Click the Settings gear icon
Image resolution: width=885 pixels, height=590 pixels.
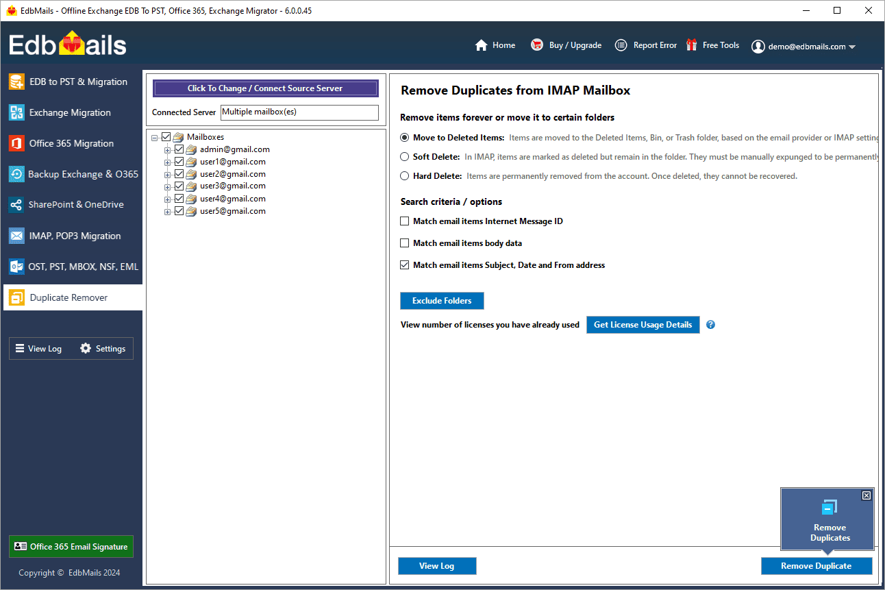click(86, 348)
